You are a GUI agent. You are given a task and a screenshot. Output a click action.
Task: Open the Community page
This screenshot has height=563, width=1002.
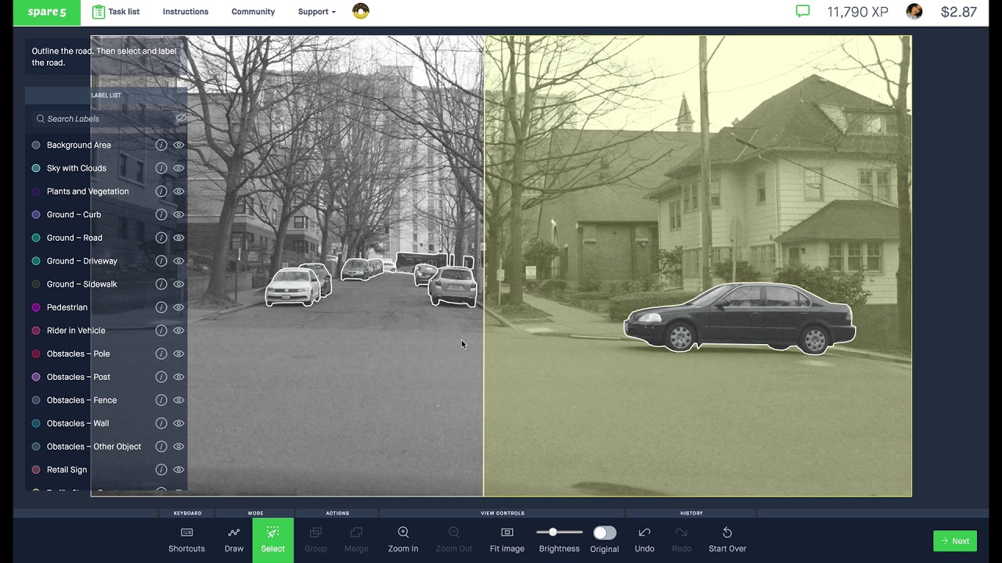tap(253, 12)
